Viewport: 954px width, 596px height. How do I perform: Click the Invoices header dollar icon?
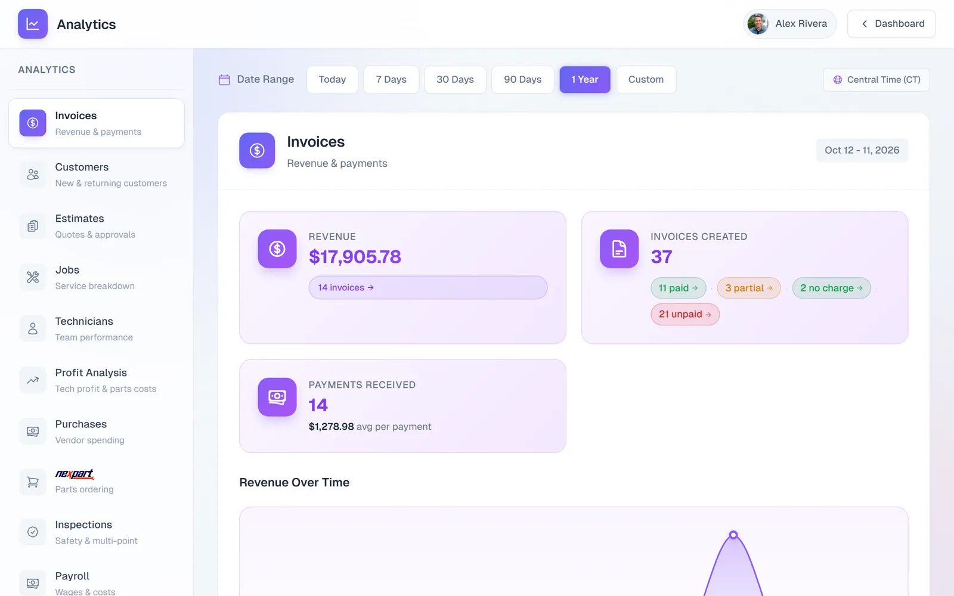pyautogui.click(x=257, y=150)
